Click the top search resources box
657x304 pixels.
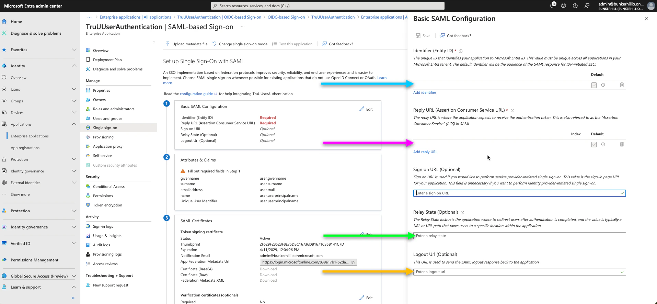point(327,6)
